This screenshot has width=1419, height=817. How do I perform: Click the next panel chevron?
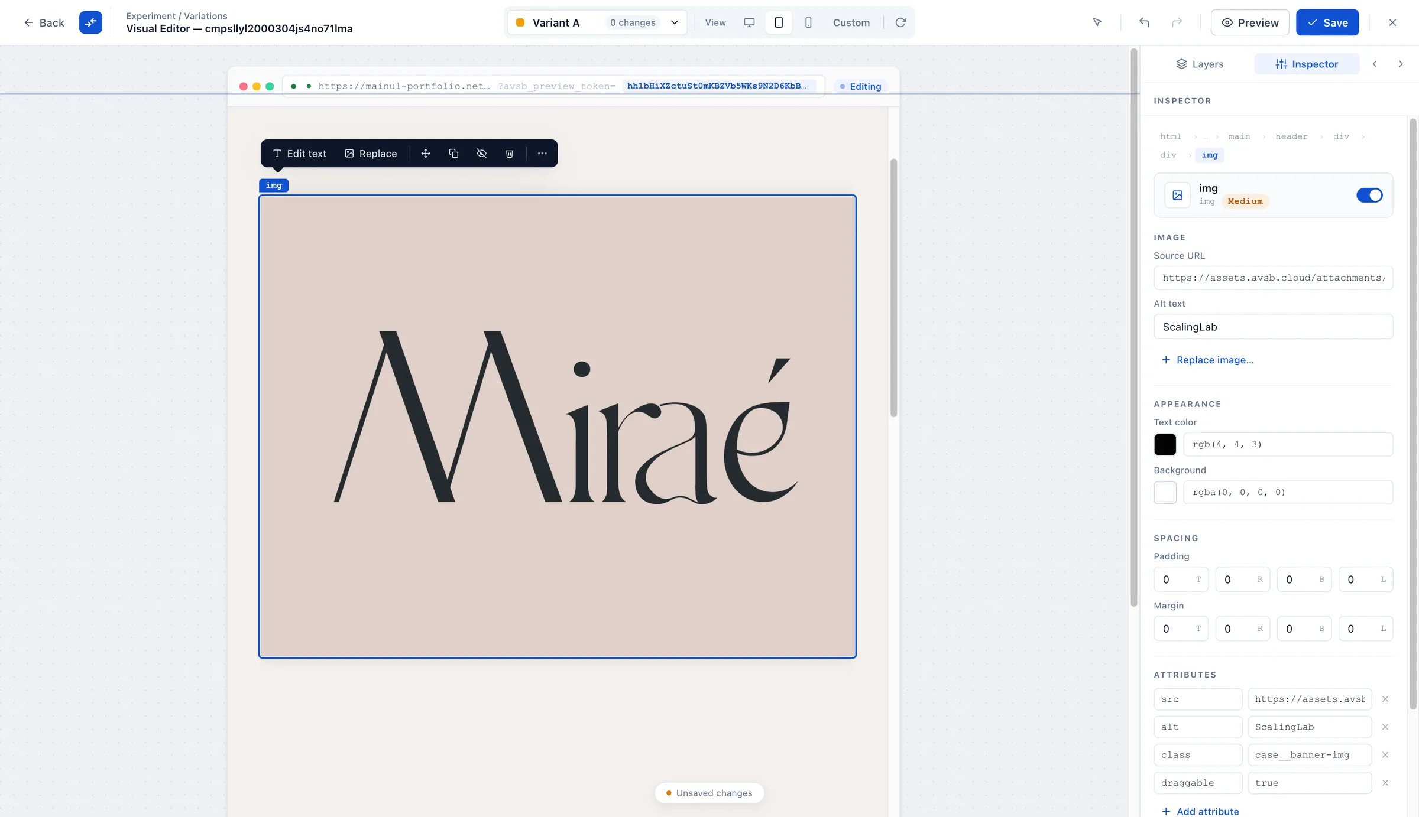(x=1400, y=64)
